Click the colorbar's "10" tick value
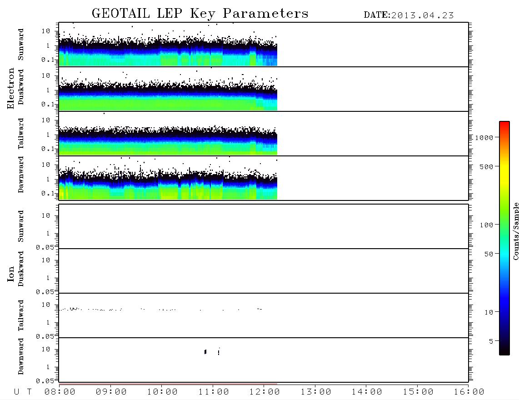This screenshot has height=400, width=519. point(489,312)
